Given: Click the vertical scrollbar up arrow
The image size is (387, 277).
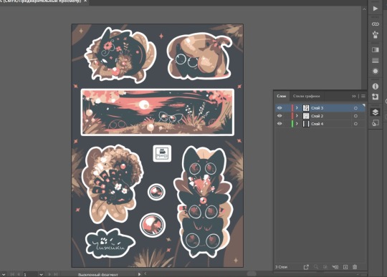Looking at the screenshot, I should [364, 9].
